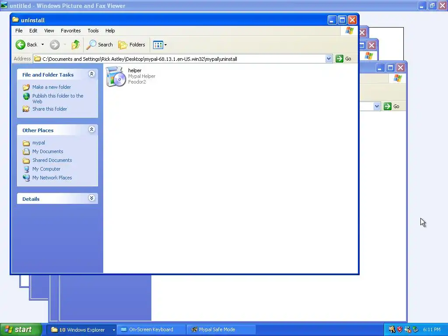Click Publish this folder to the Web

click(58, 98)
